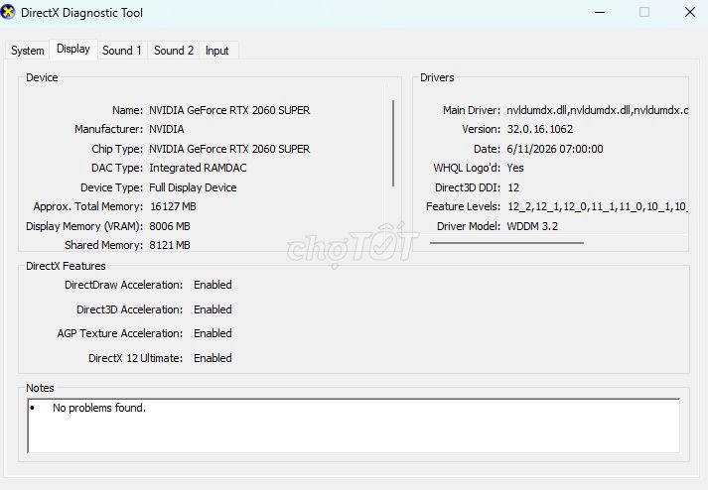The width and height of the screenshot is (708, 490).
Task: Click the 'Feature Levels:' label
Action: [464, 206]
